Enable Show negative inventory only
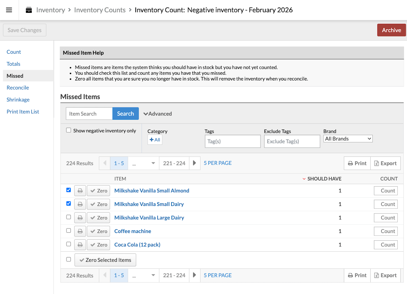The width and height of the screenshot is (407, 294). 68,130
